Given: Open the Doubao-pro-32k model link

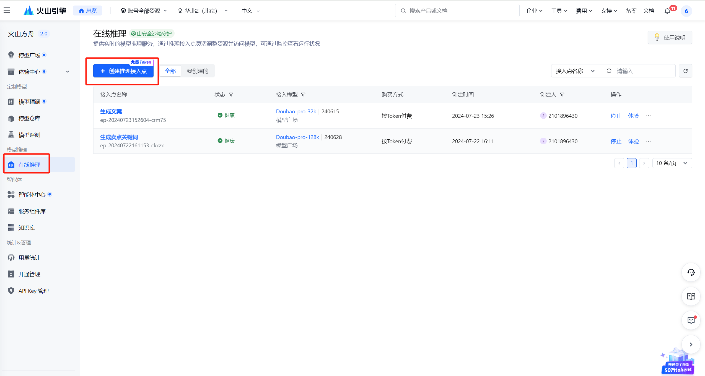Looking at the screenshot, I should pyautogui.click(x=296, y=111).
